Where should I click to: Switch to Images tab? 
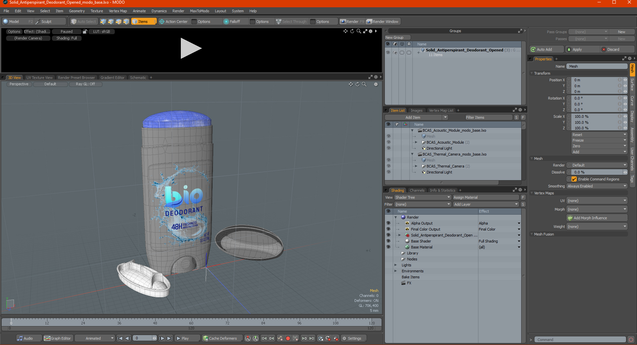pyautogui.click(x=416, y=110)
